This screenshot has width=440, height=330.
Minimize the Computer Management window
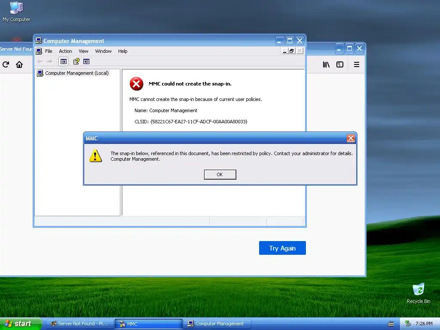279,41
